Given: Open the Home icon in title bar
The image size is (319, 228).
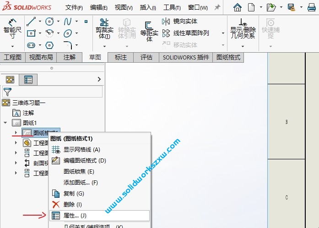Looking at the screenshot, I should pos(237,7).
